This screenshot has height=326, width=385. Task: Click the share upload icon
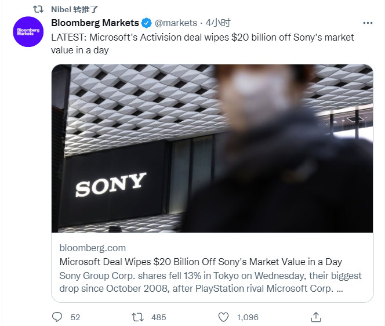pyautogui.click(x=316, y=317)
